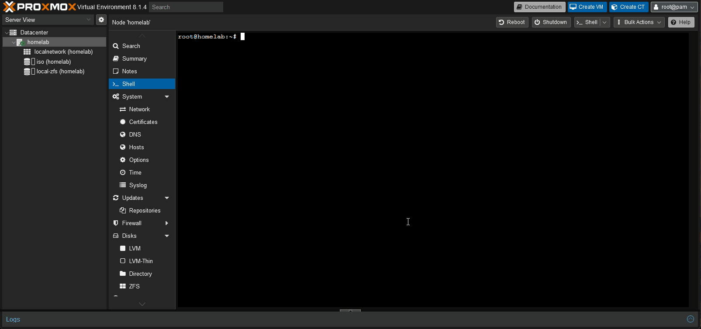Click Create VM button
This screenshot has height=329, width=701.
(x=587, y=7)
